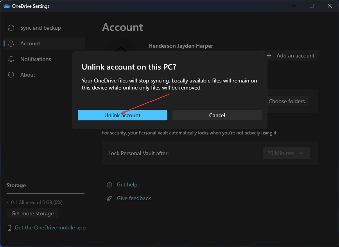
Task: Switch to the Notifications section
Action: (35, 59)
